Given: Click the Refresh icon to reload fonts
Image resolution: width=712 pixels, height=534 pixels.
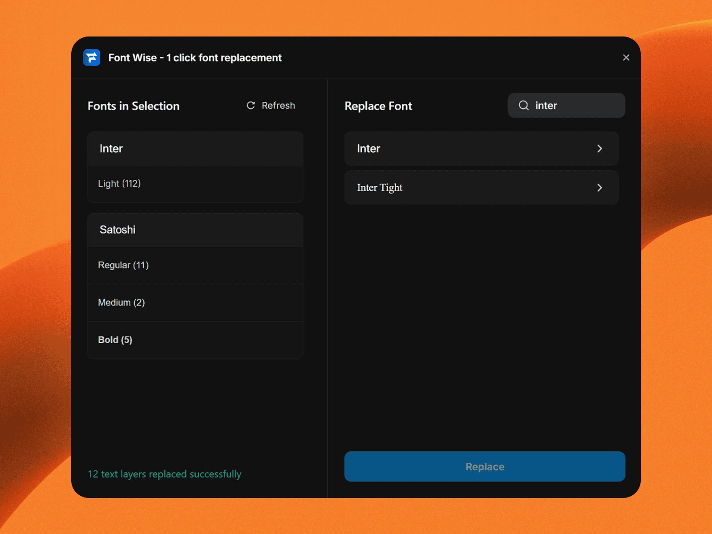Looking at the screenshot, I should point(250,105).
